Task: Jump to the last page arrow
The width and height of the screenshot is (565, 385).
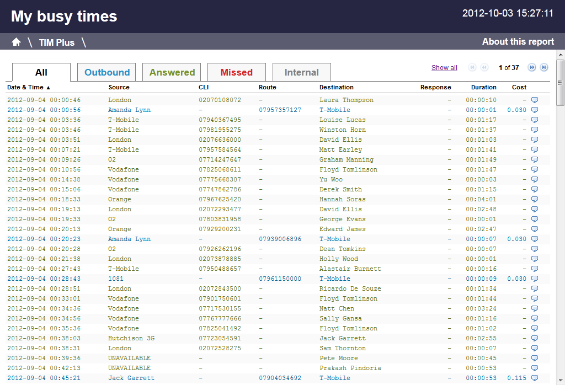Action: (544, 67)
